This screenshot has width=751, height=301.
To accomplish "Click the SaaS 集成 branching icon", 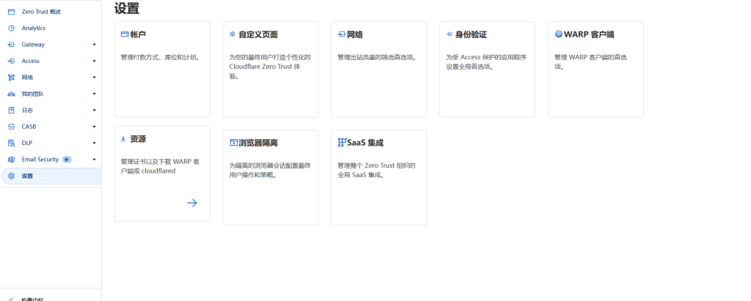I will (x=342, y=143).
